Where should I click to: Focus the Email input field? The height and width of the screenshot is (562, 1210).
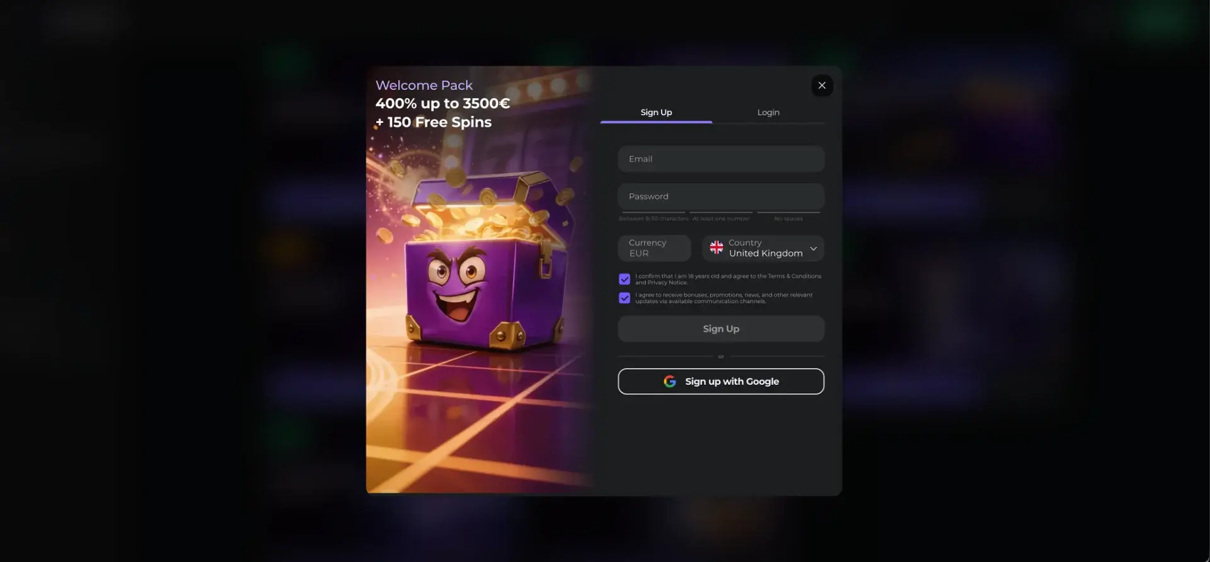click(721, 159)
